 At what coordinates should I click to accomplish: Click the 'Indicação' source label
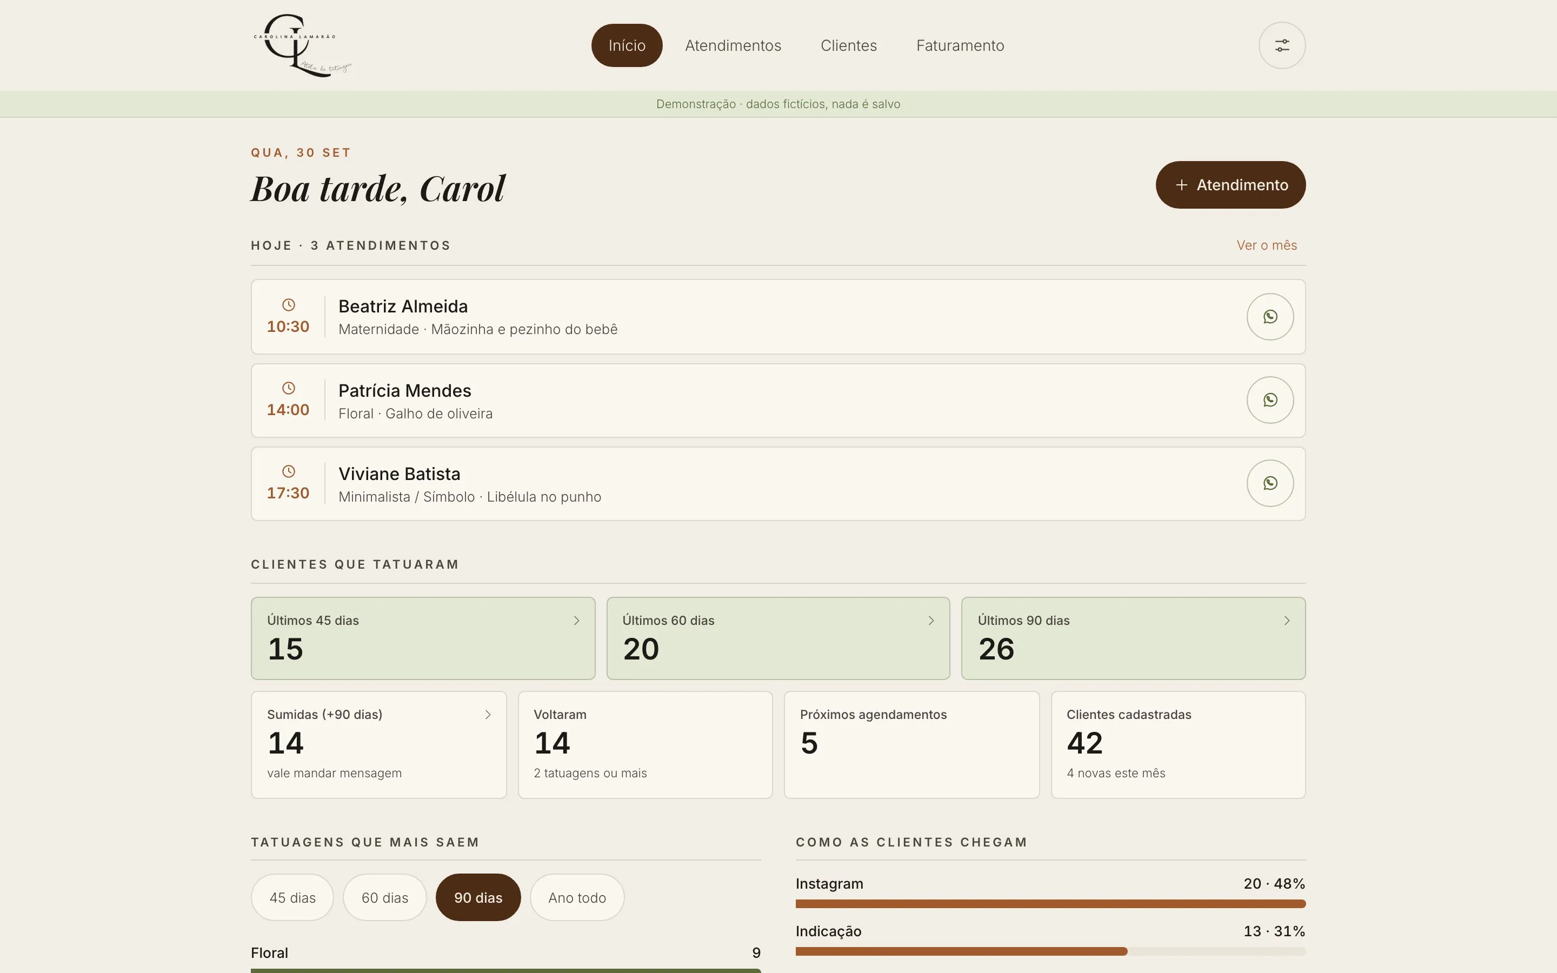[x=828, y=932]
